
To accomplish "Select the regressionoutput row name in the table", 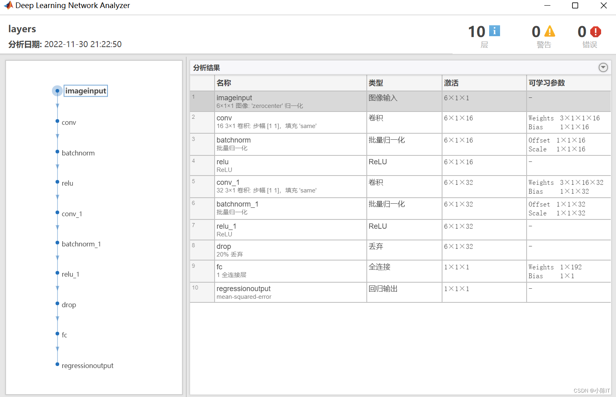I will pos(244,289).
